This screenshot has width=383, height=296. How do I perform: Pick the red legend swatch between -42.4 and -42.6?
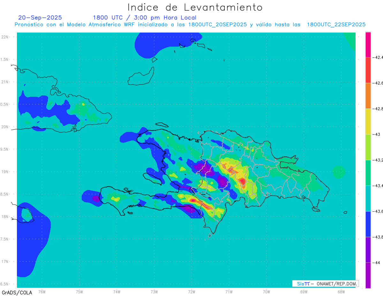(x=368, y=70)
